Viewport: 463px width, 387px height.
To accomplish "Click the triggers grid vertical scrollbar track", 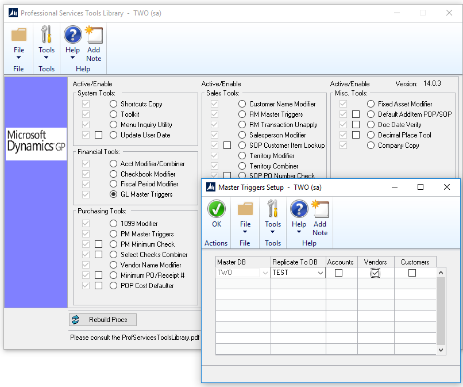I will [441, 311].
